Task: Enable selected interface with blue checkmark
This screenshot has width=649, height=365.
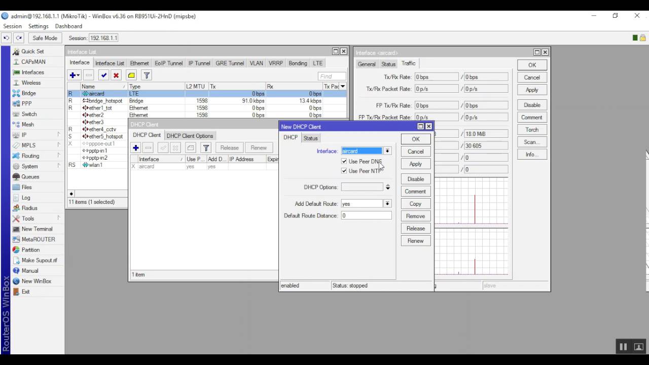Action: [103, 75]
